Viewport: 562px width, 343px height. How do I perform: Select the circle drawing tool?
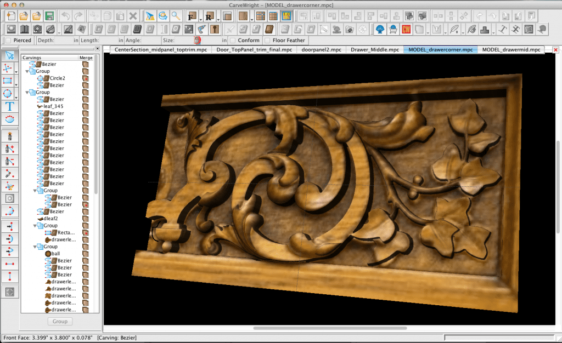8,93
